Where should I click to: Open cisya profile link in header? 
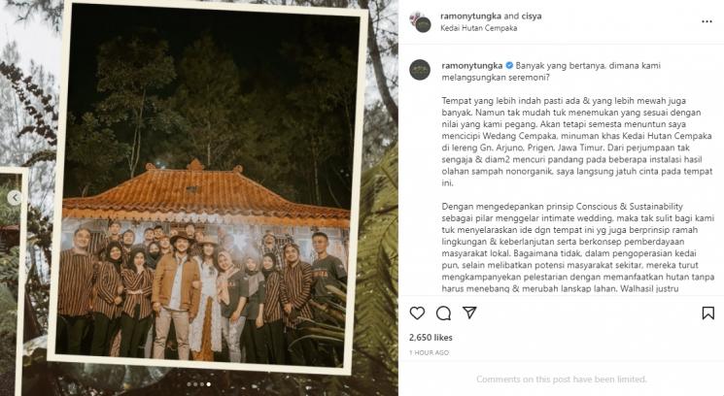pos(532,16)
